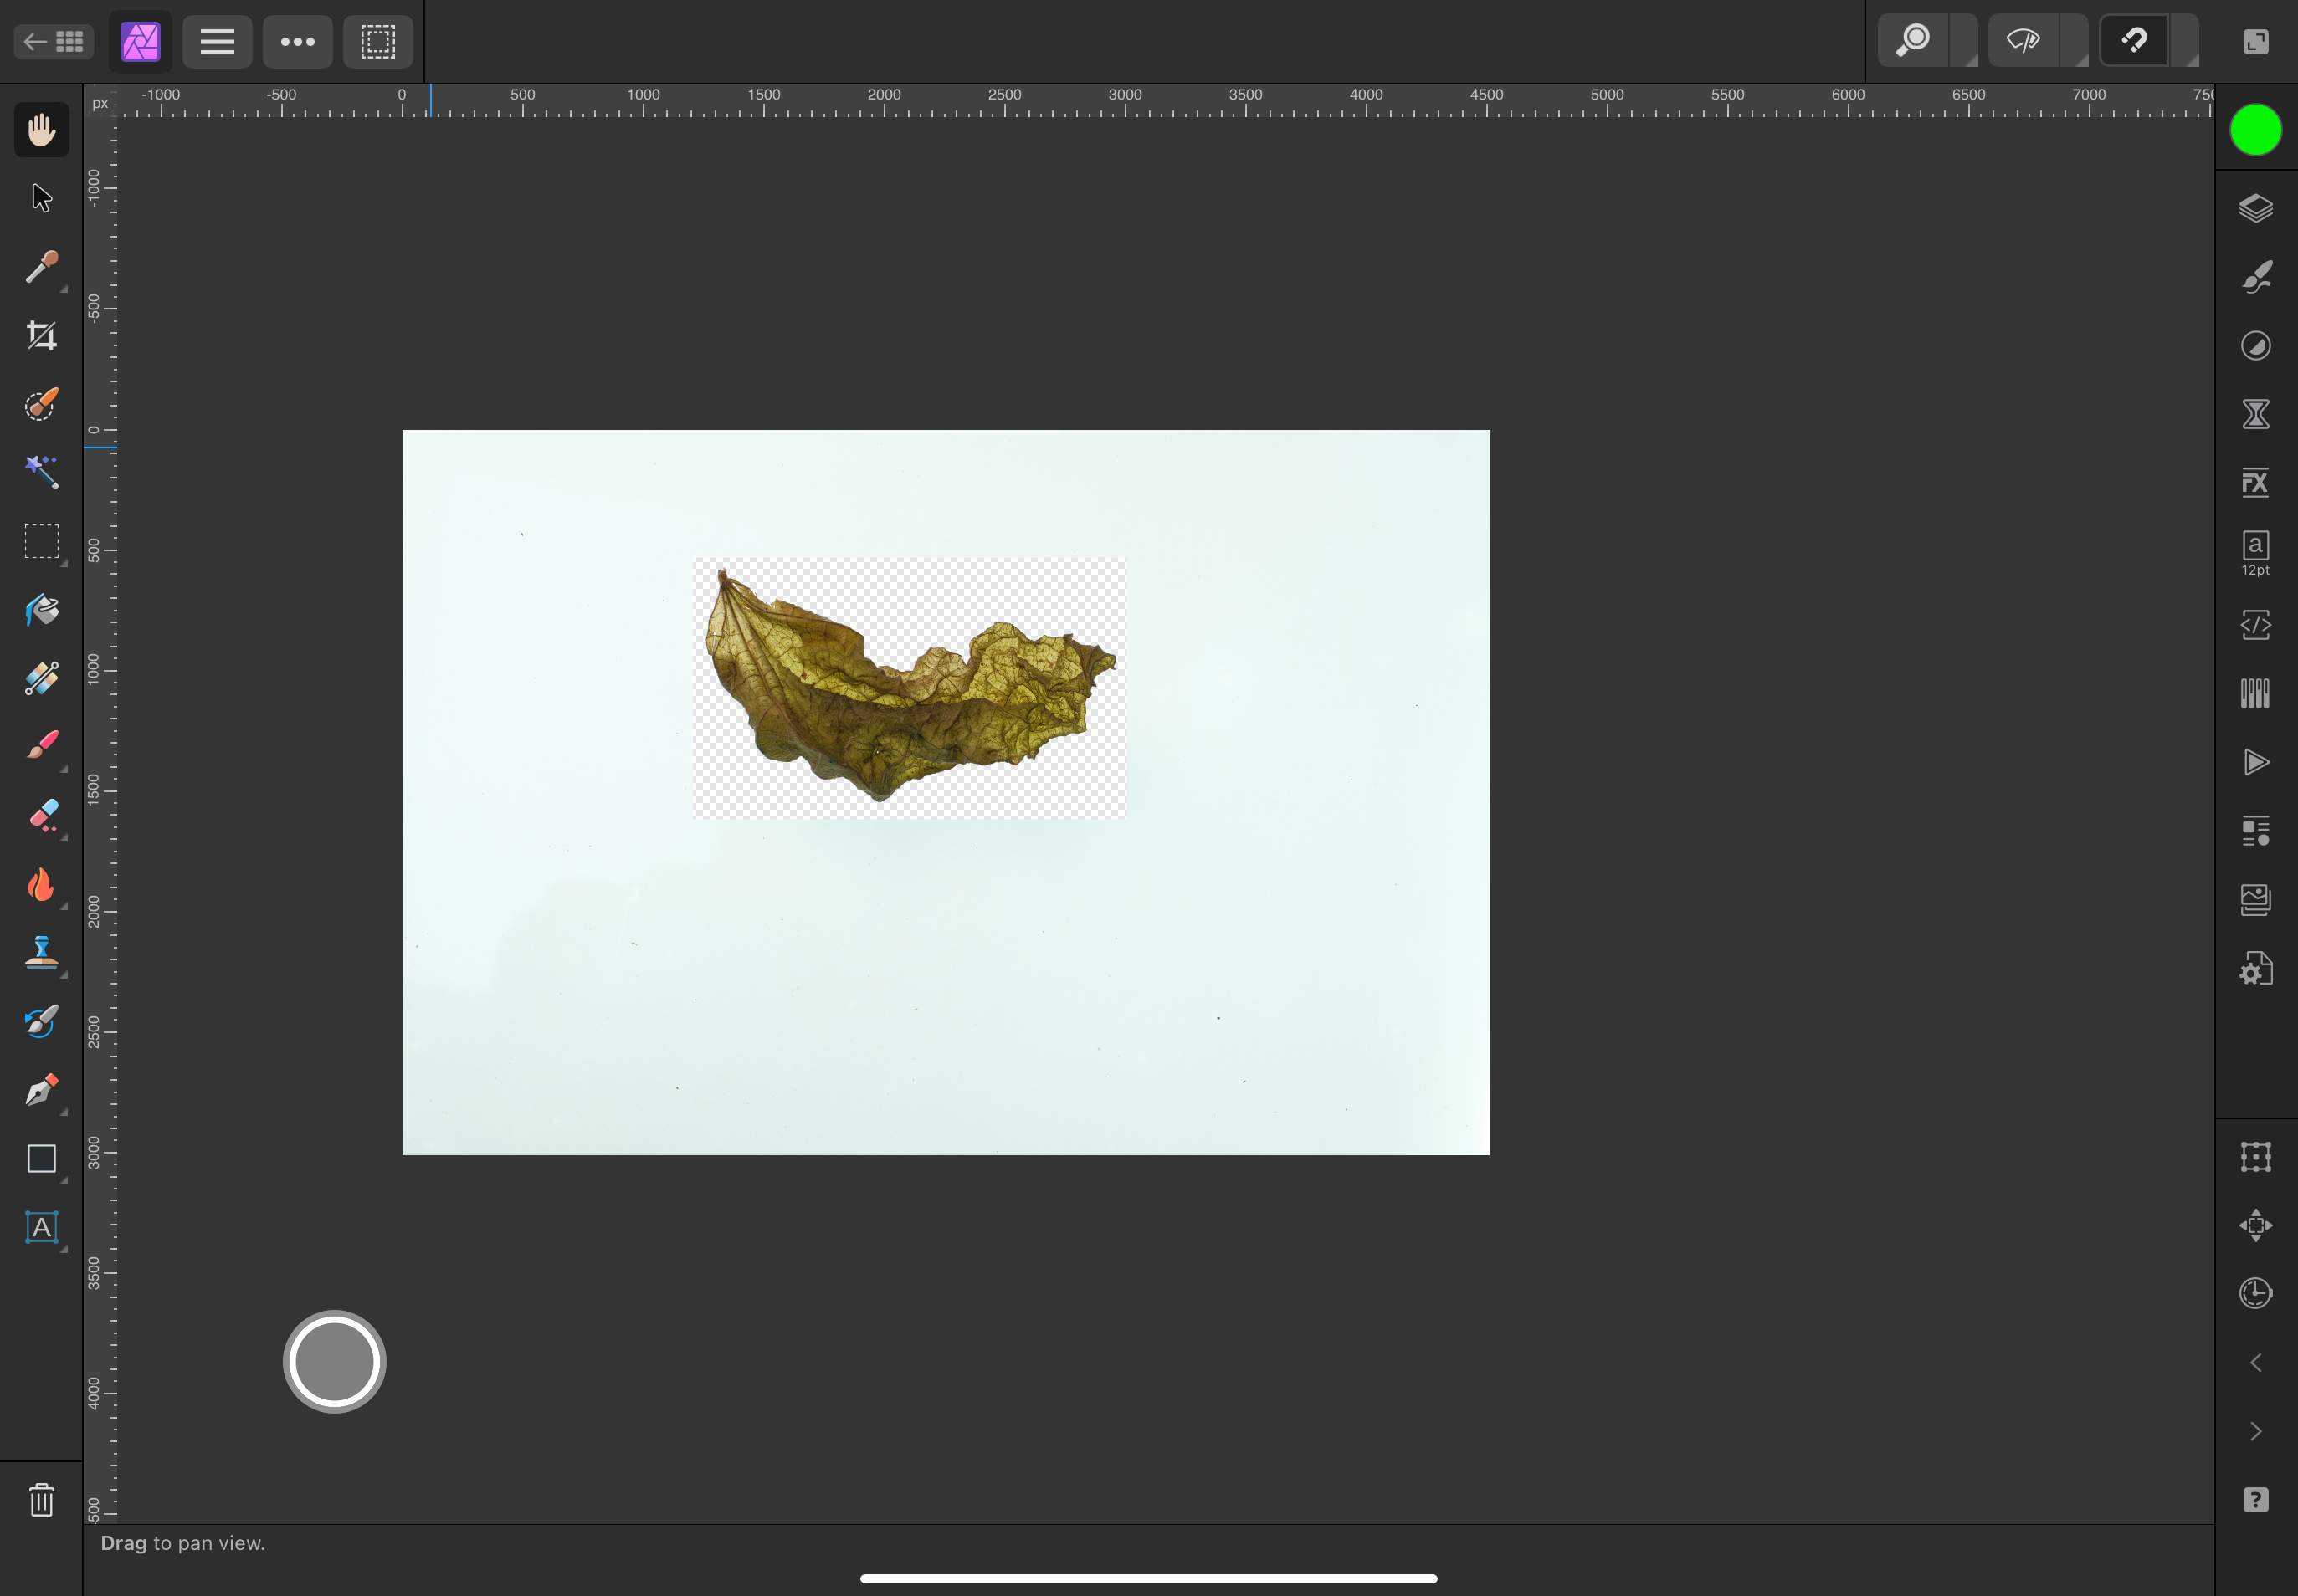
Task: Go back to the document gallery
Action: tap(54, 41)
